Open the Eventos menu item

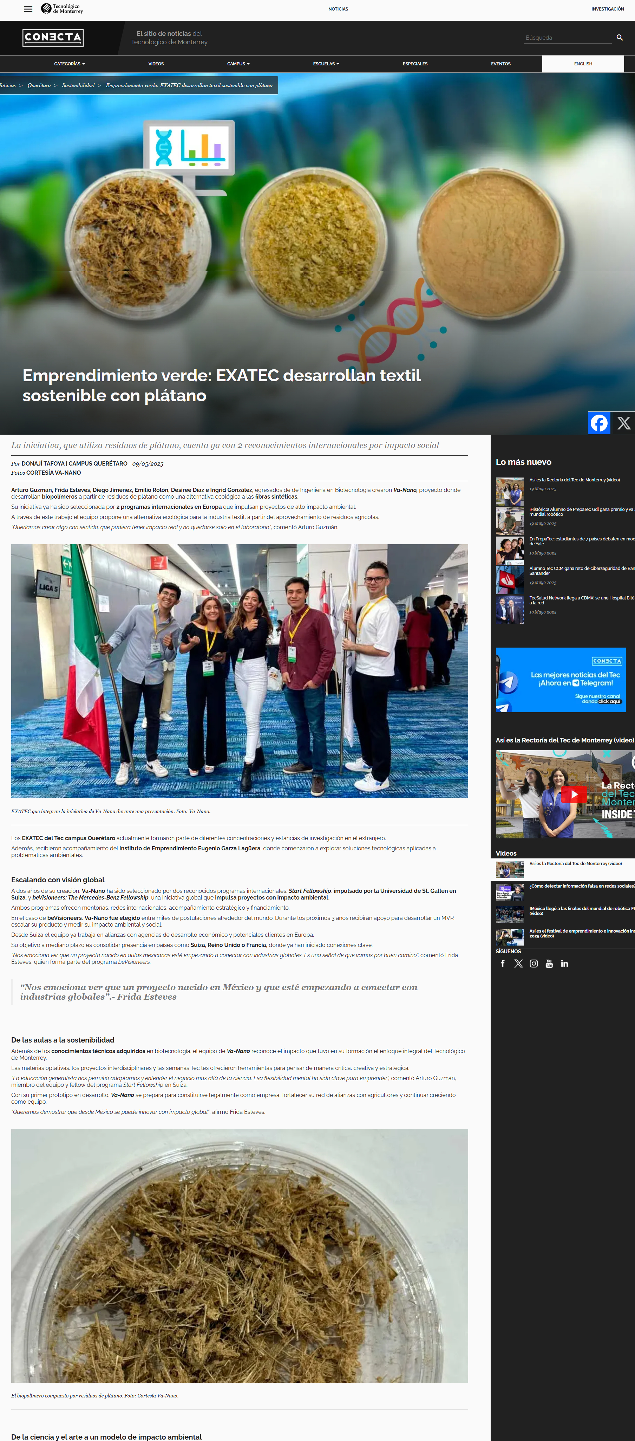click(500, 64)
